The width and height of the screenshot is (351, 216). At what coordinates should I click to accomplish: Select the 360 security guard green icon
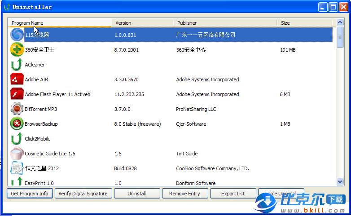(x=17, y=50)
